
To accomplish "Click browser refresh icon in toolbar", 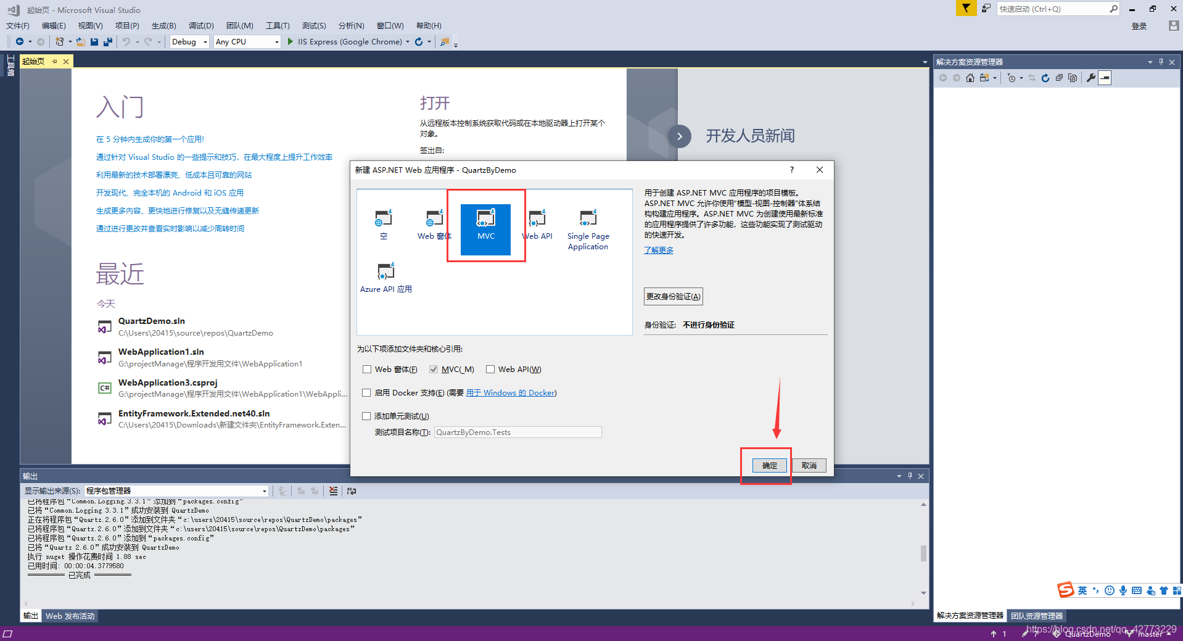I will 419,41.
